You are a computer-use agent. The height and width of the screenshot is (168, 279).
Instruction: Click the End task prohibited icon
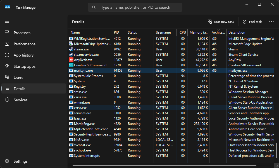click(x=244, y=22)
